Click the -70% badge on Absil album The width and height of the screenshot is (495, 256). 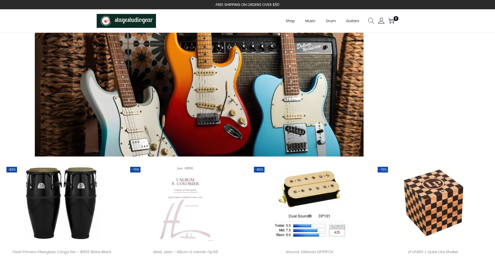click(135, 170)
